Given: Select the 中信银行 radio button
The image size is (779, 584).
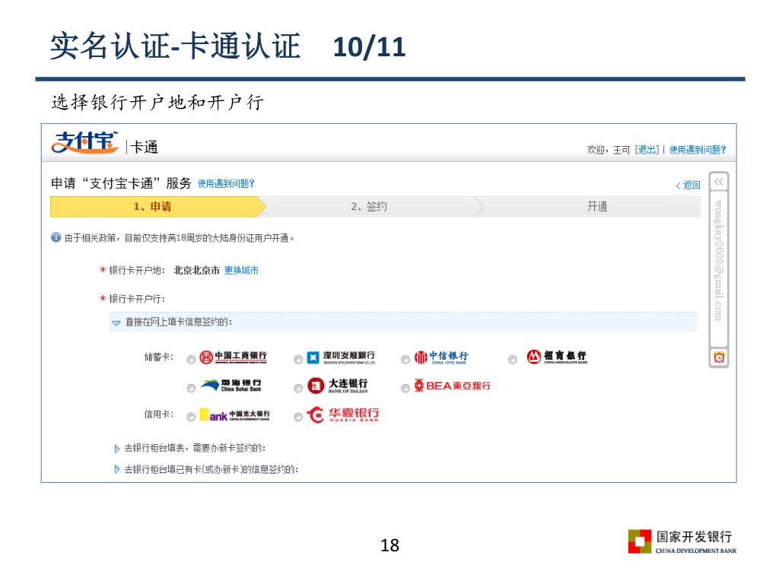Looking at the screenshot, I should (x=405, y=360).
